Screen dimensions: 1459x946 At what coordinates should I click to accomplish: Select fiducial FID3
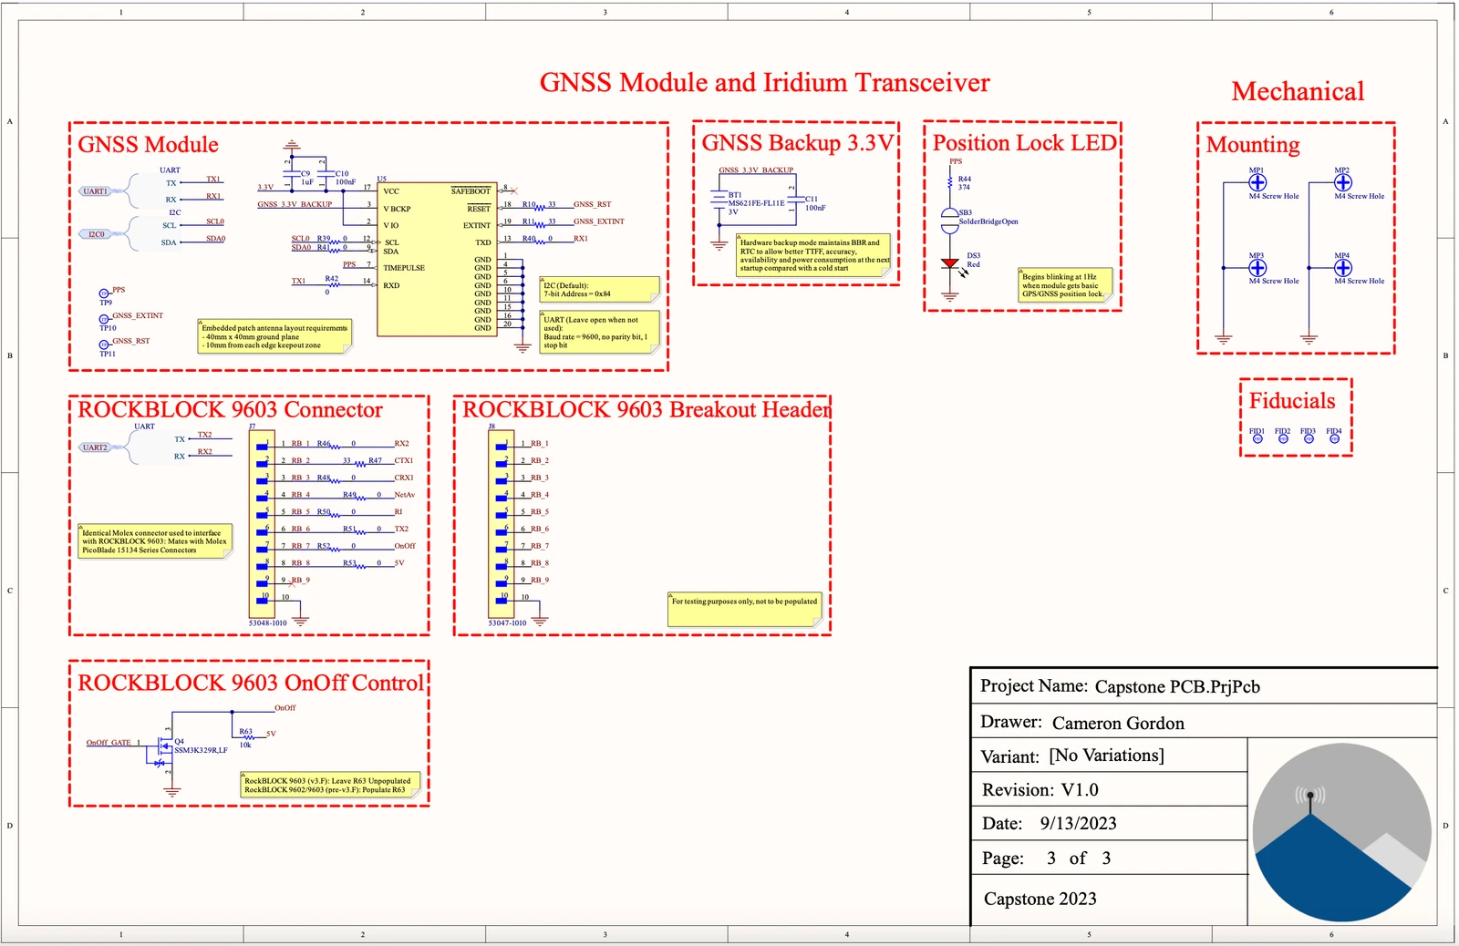[1309, 438]
